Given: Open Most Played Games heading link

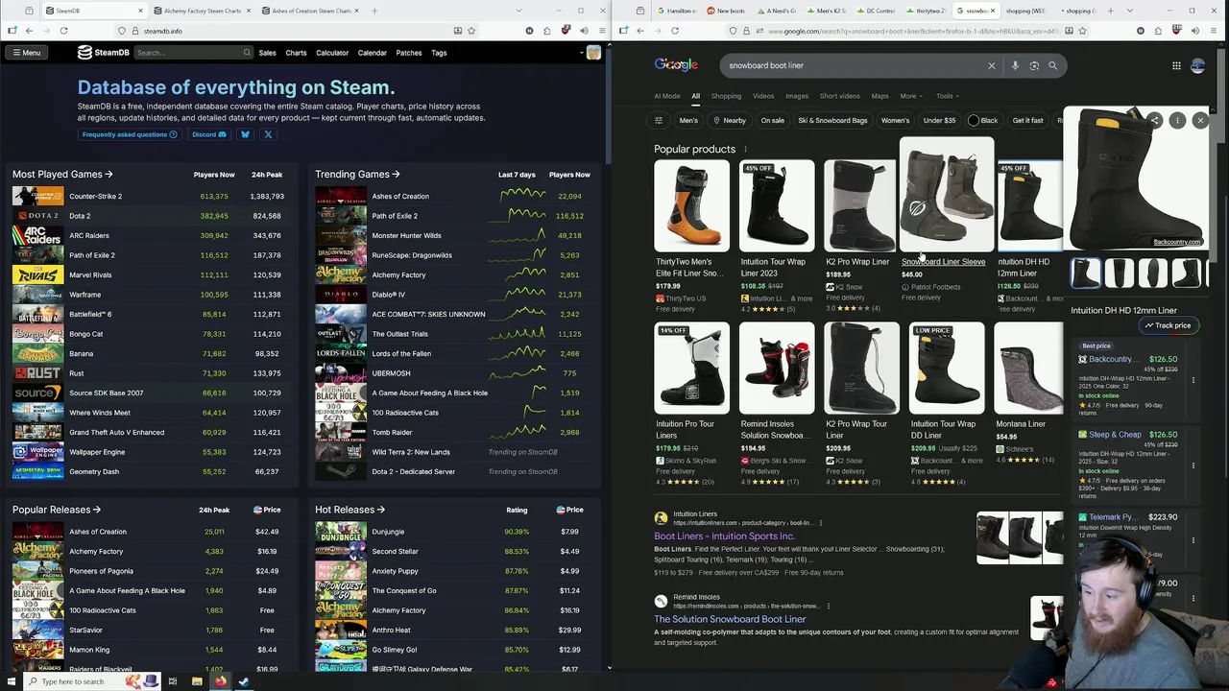Looking at the screenshot, I should tap(62, 175).
